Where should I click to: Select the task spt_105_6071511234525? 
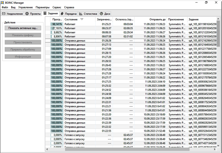click(131, 135)
